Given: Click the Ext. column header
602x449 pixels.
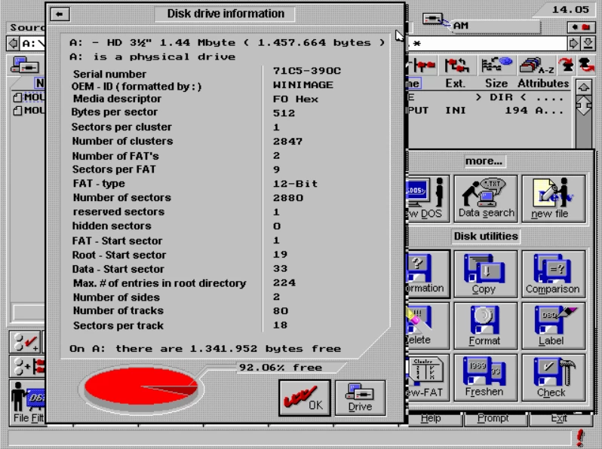Looking at the screenshot, I should (456, 83).
